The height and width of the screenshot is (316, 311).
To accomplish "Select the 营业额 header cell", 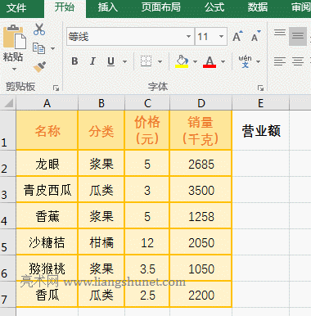I will (x=261, y=130).
